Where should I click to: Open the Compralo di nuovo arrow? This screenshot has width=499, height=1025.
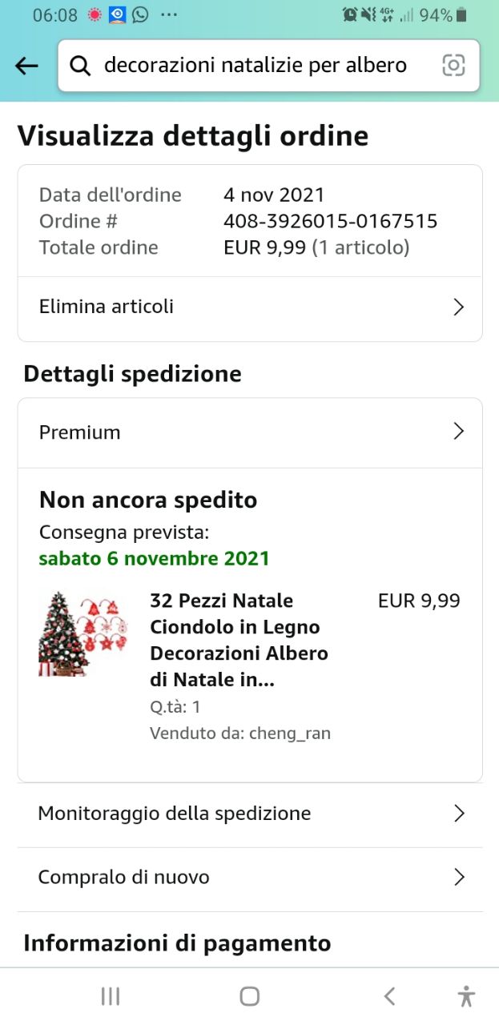click(458, 878)
